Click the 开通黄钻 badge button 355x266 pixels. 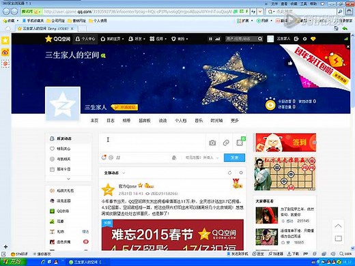coord(124,107)
